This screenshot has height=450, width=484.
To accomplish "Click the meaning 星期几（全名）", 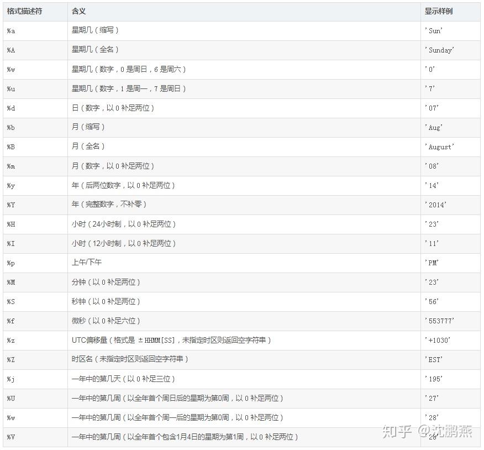I will coord(95,49).
